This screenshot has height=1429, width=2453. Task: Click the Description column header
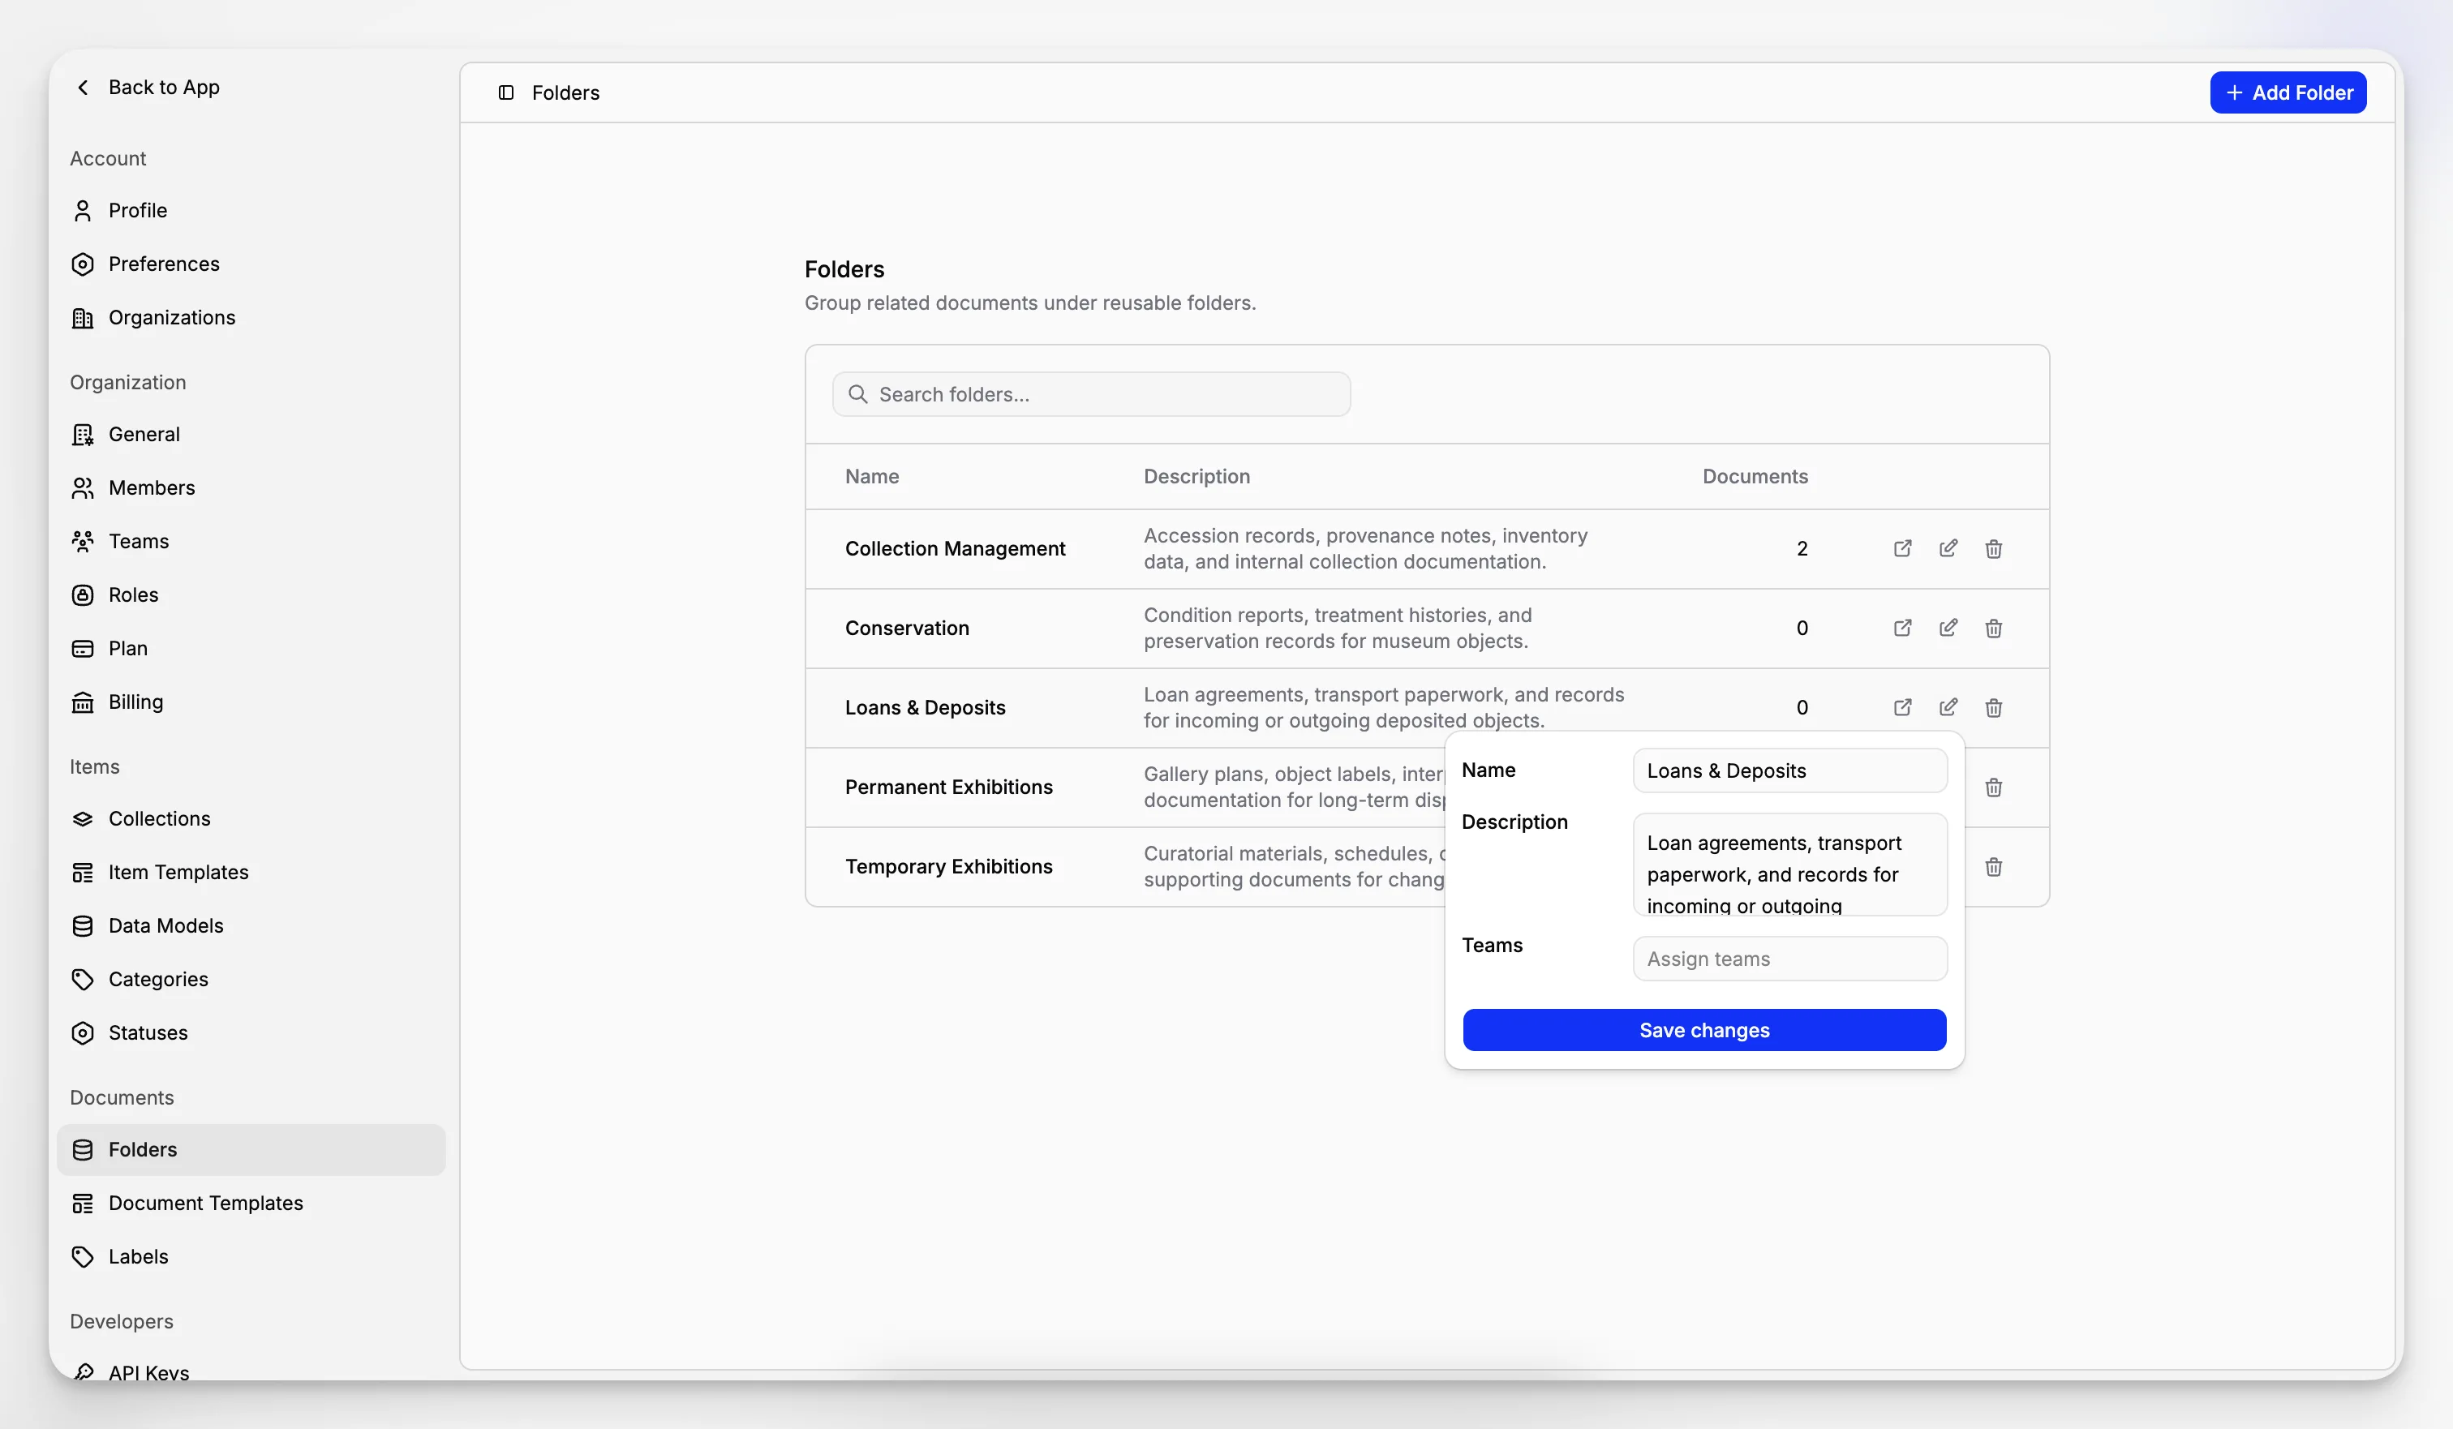coord(1196,477)
